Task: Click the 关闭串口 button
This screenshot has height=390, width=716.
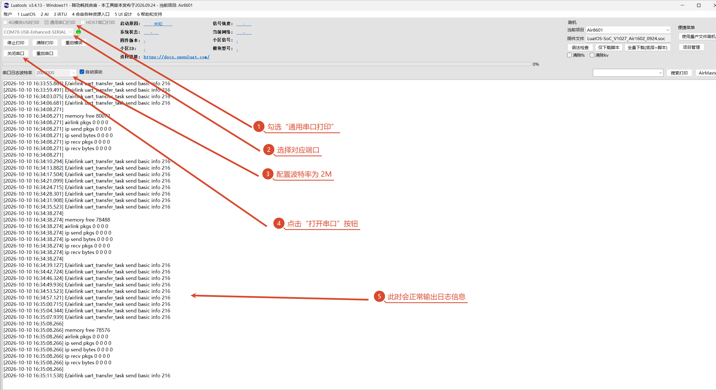Action: pyautogui.click(x=16, y=53)
